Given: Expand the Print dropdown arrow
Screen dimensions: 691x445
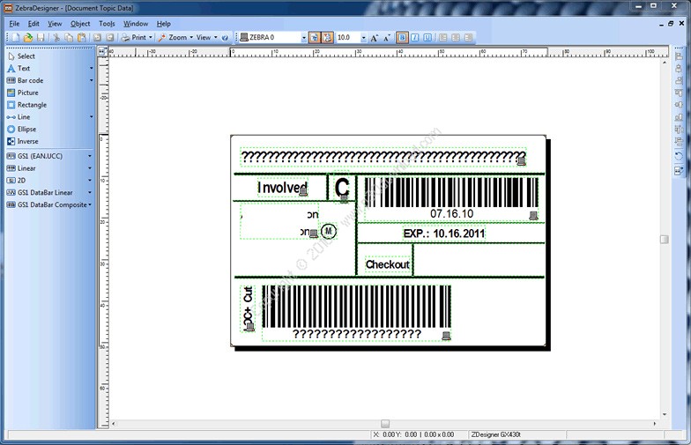Looking at the screenshot, I should point(150,37).
